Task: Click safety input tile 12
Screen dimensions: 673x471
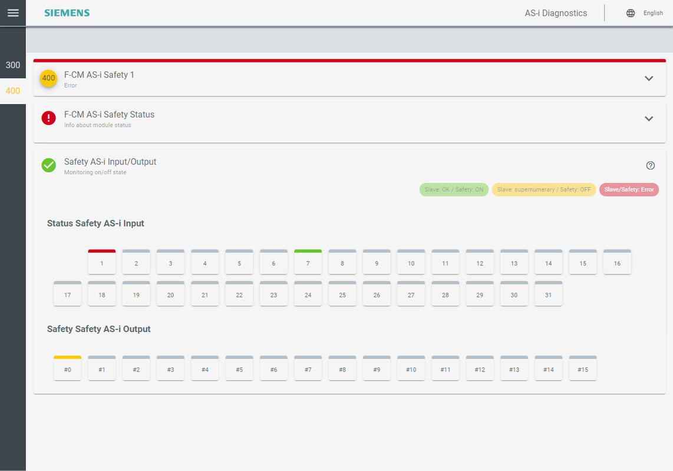Action: (480, 261)
